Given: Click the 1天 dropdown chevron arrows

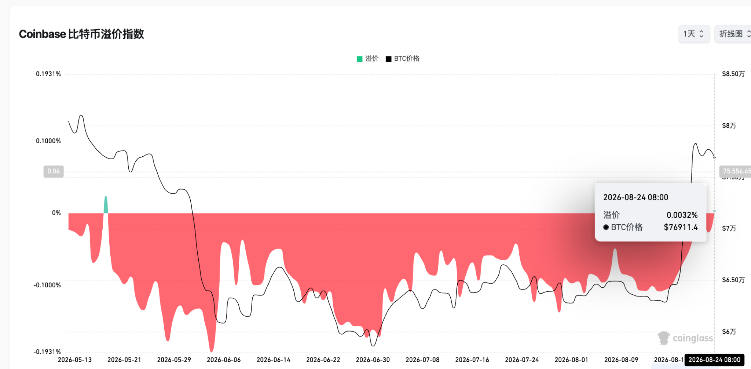Looking at the screenshot, I should 701,34.
